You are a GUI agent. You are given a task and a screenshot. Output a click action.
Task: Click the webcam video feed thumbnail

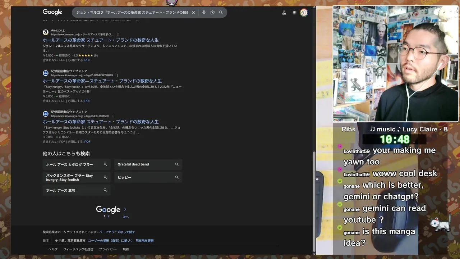396,64
